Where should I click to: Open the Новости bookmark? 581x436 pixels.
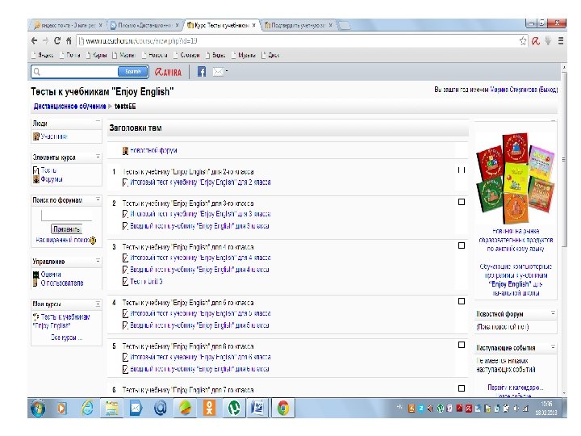(x=154, y=55)
